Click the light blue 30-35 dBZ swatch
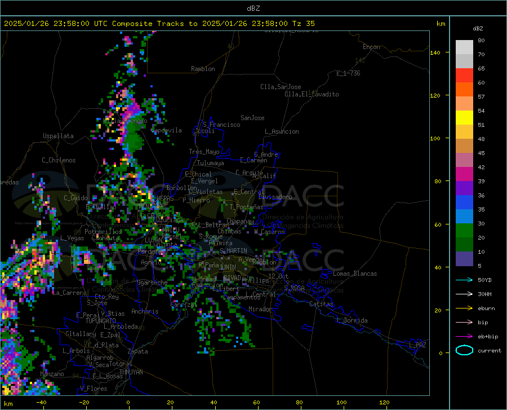Screen dimensions: 507x410 click(x=464, y=216)
